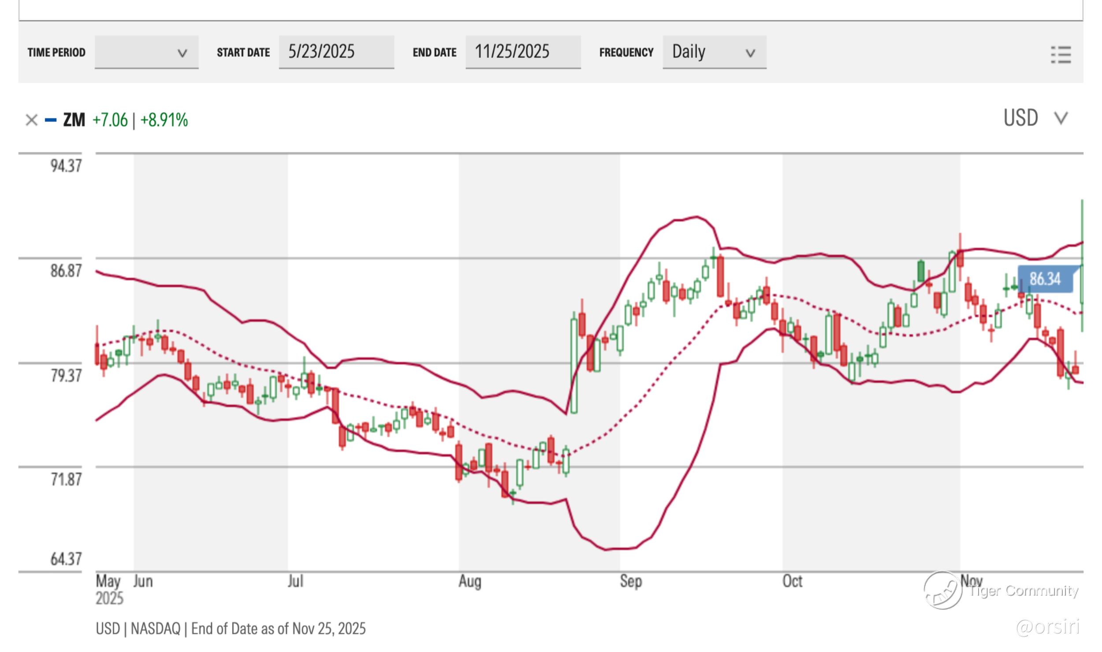Click the Tiger Community logo icon
The height and width of the screenshot is (652, 1102).
(942, 590)
